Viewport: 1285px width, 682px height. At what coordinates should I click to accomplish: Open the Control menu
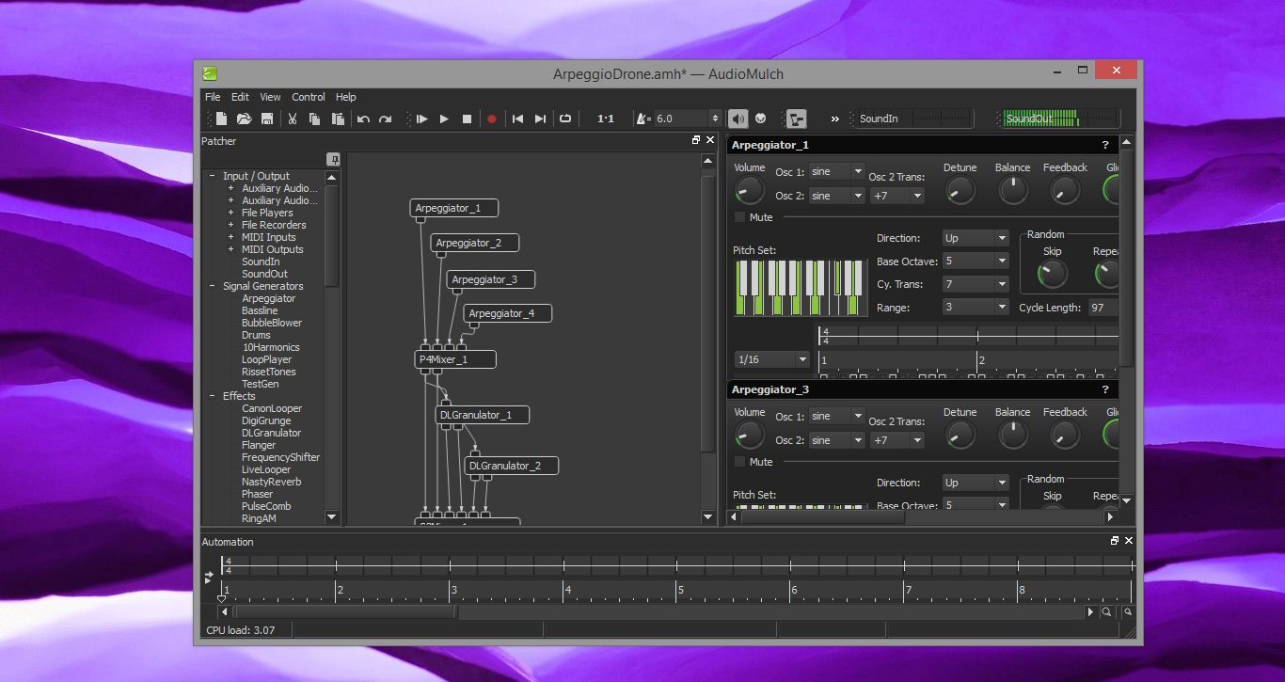(x=309, y=97)
